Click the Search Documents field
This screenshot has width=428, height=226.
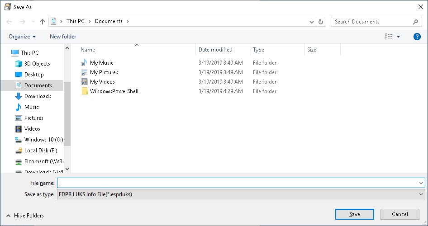click(x=372, y=22)
